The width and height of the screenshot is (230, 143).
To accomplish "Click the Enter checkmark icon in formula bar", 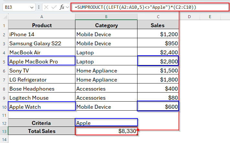I will (x=54, y=7).
